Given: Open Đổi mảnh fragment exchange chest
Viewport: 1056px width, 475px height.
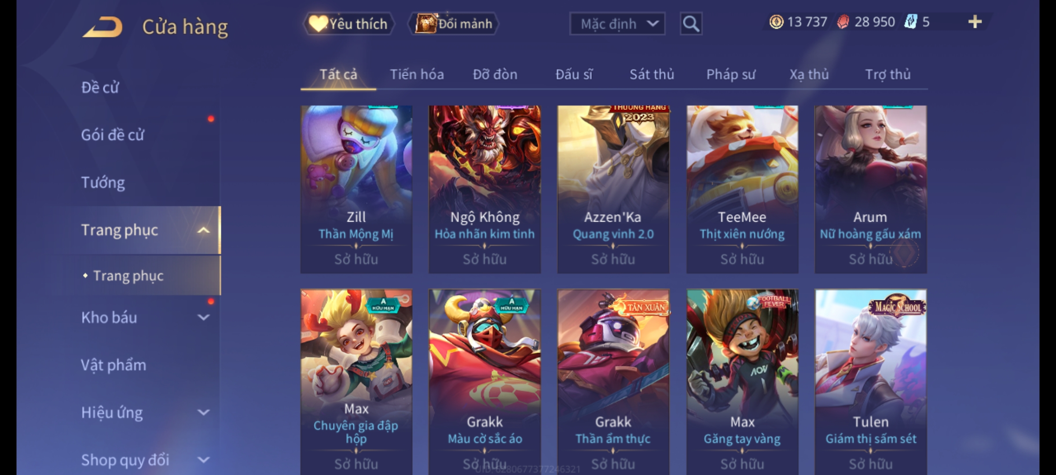Looking at the screenshot, I should (453, 24).
